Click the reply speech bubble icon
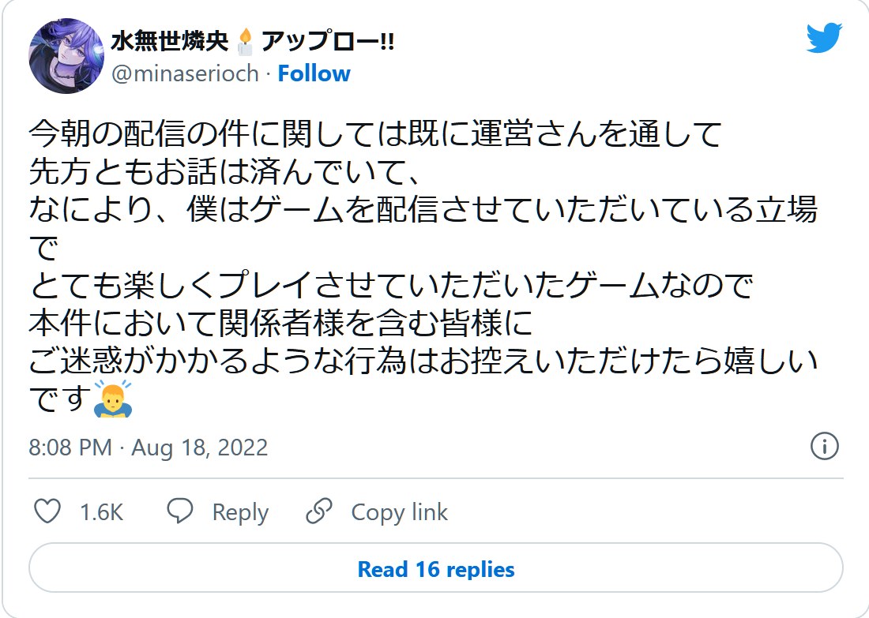This screenshot has width=869, height=618. 181,511
